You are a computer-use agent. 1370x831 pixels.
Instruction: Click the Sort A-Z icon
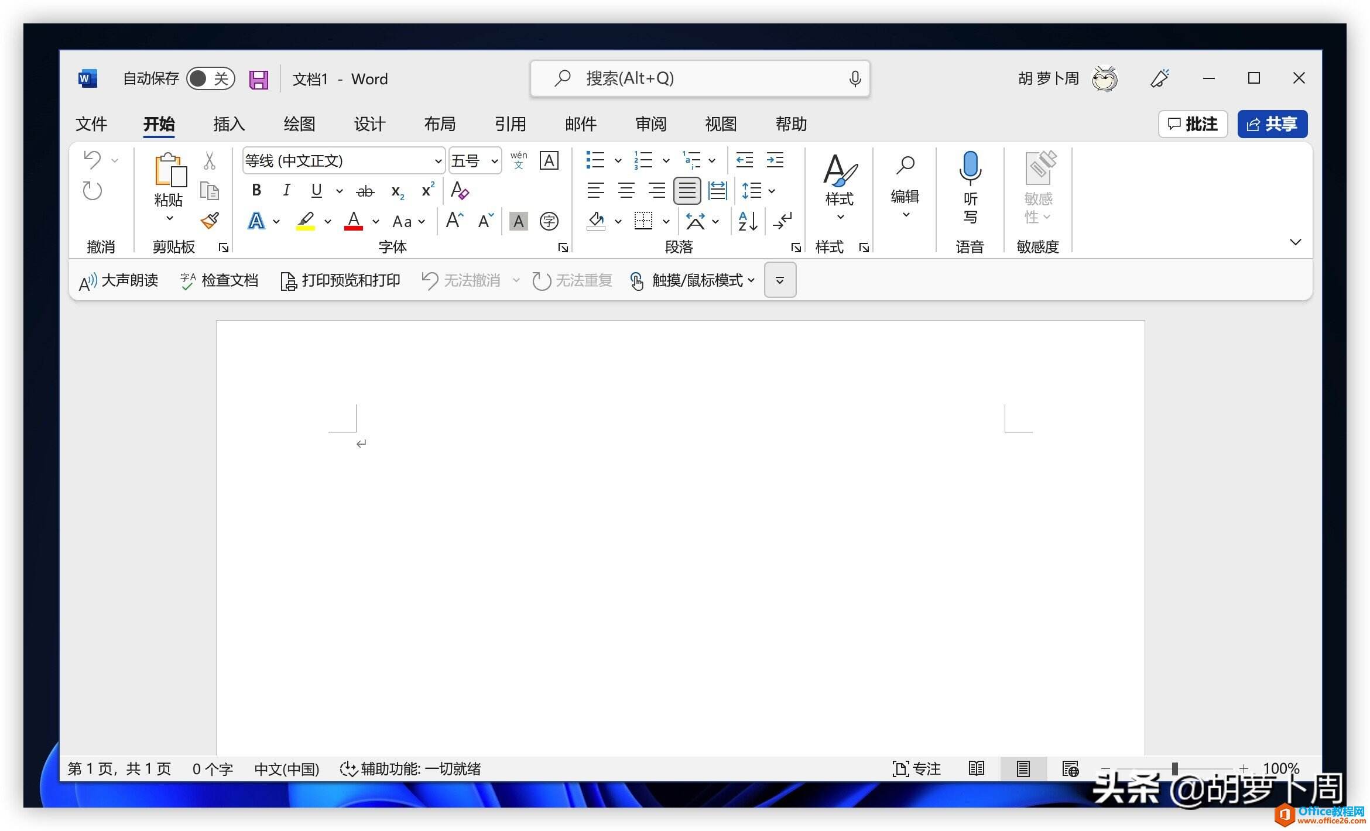tap(748, 221)
